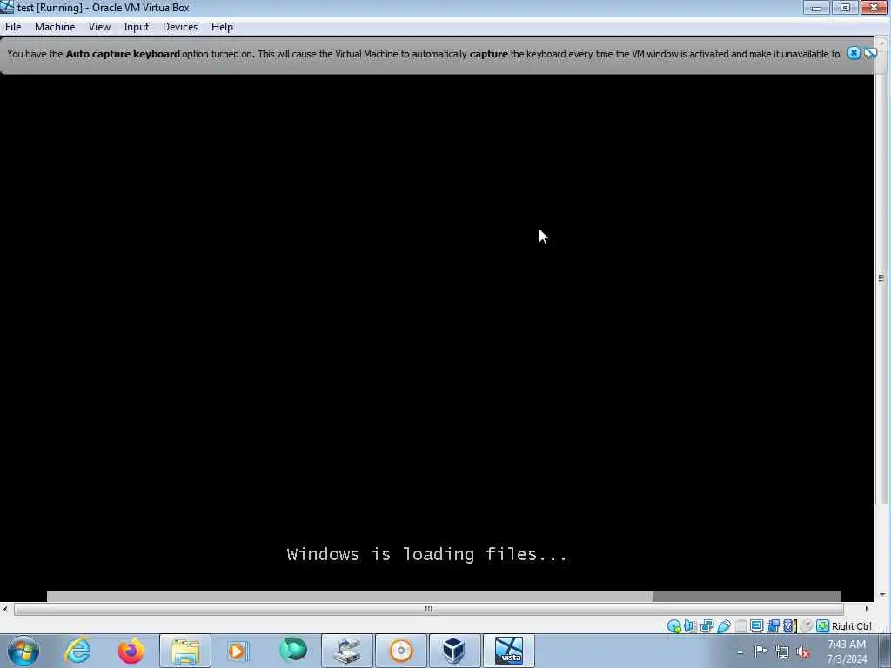Viewport: 891px width, 668px height.
Task: Click the overlapping blue squares status icon
Action: pos(773,626)
